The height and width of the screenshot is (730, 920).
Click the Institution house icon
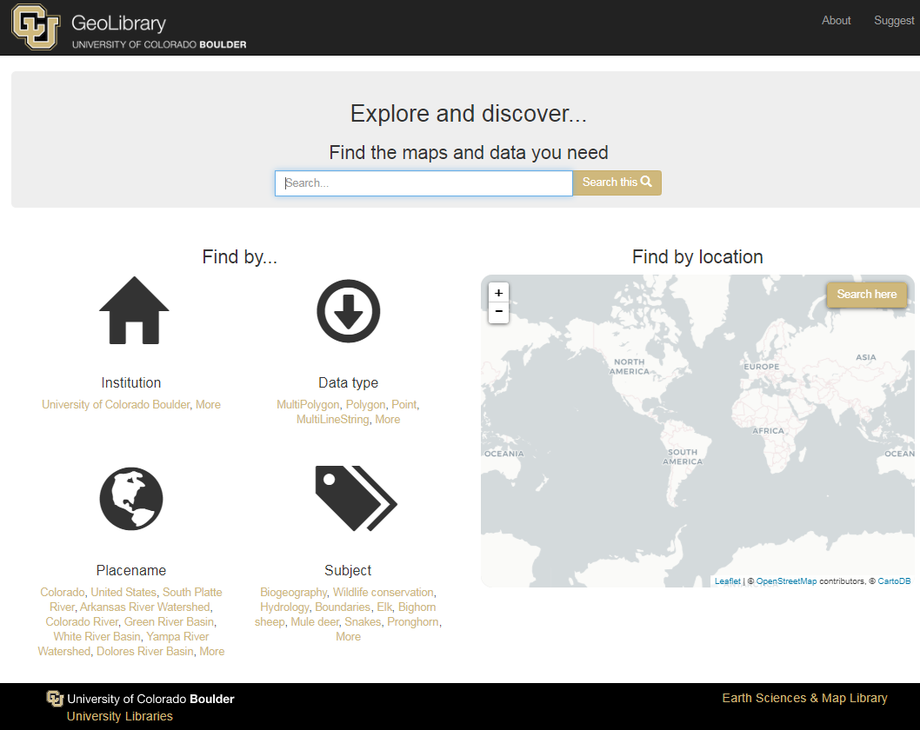point(133,310)
